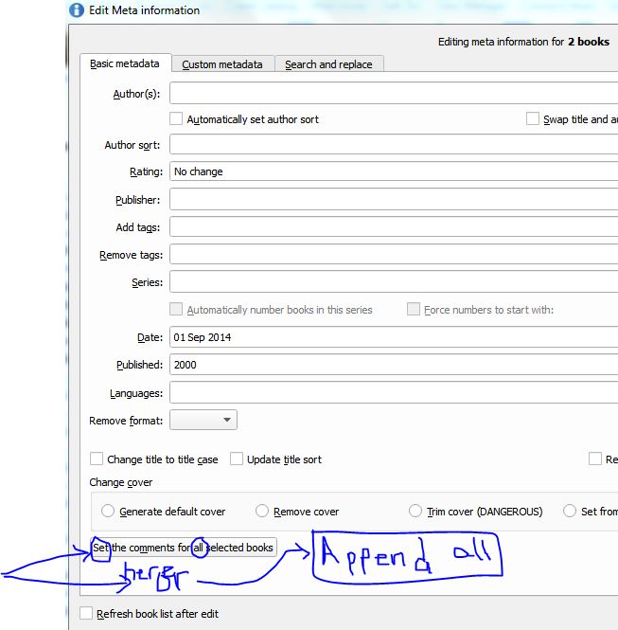This screenshot has width=618, height=630.
Task: Click Set the comments for all selected books
Action: [x=184, y=548]
